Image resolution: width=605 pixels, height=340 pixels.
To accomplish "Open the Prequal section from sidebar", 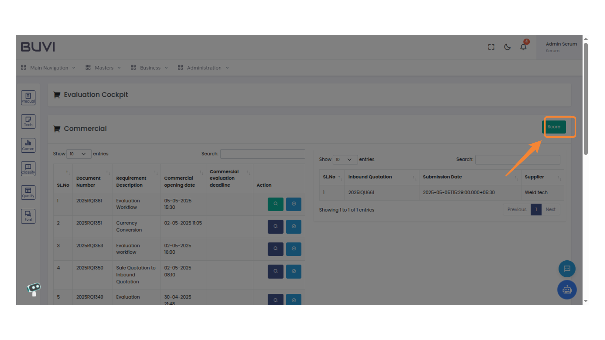I will pos(28,98).
